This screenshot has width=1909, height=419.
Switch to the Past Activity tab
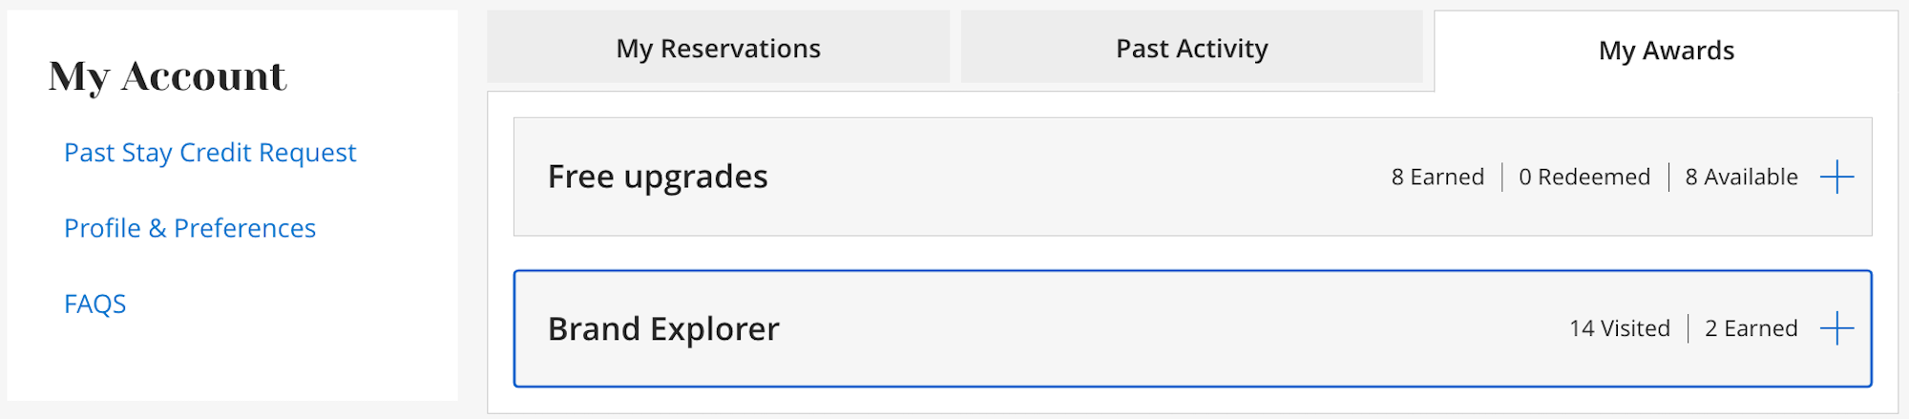coord(1192,48)
